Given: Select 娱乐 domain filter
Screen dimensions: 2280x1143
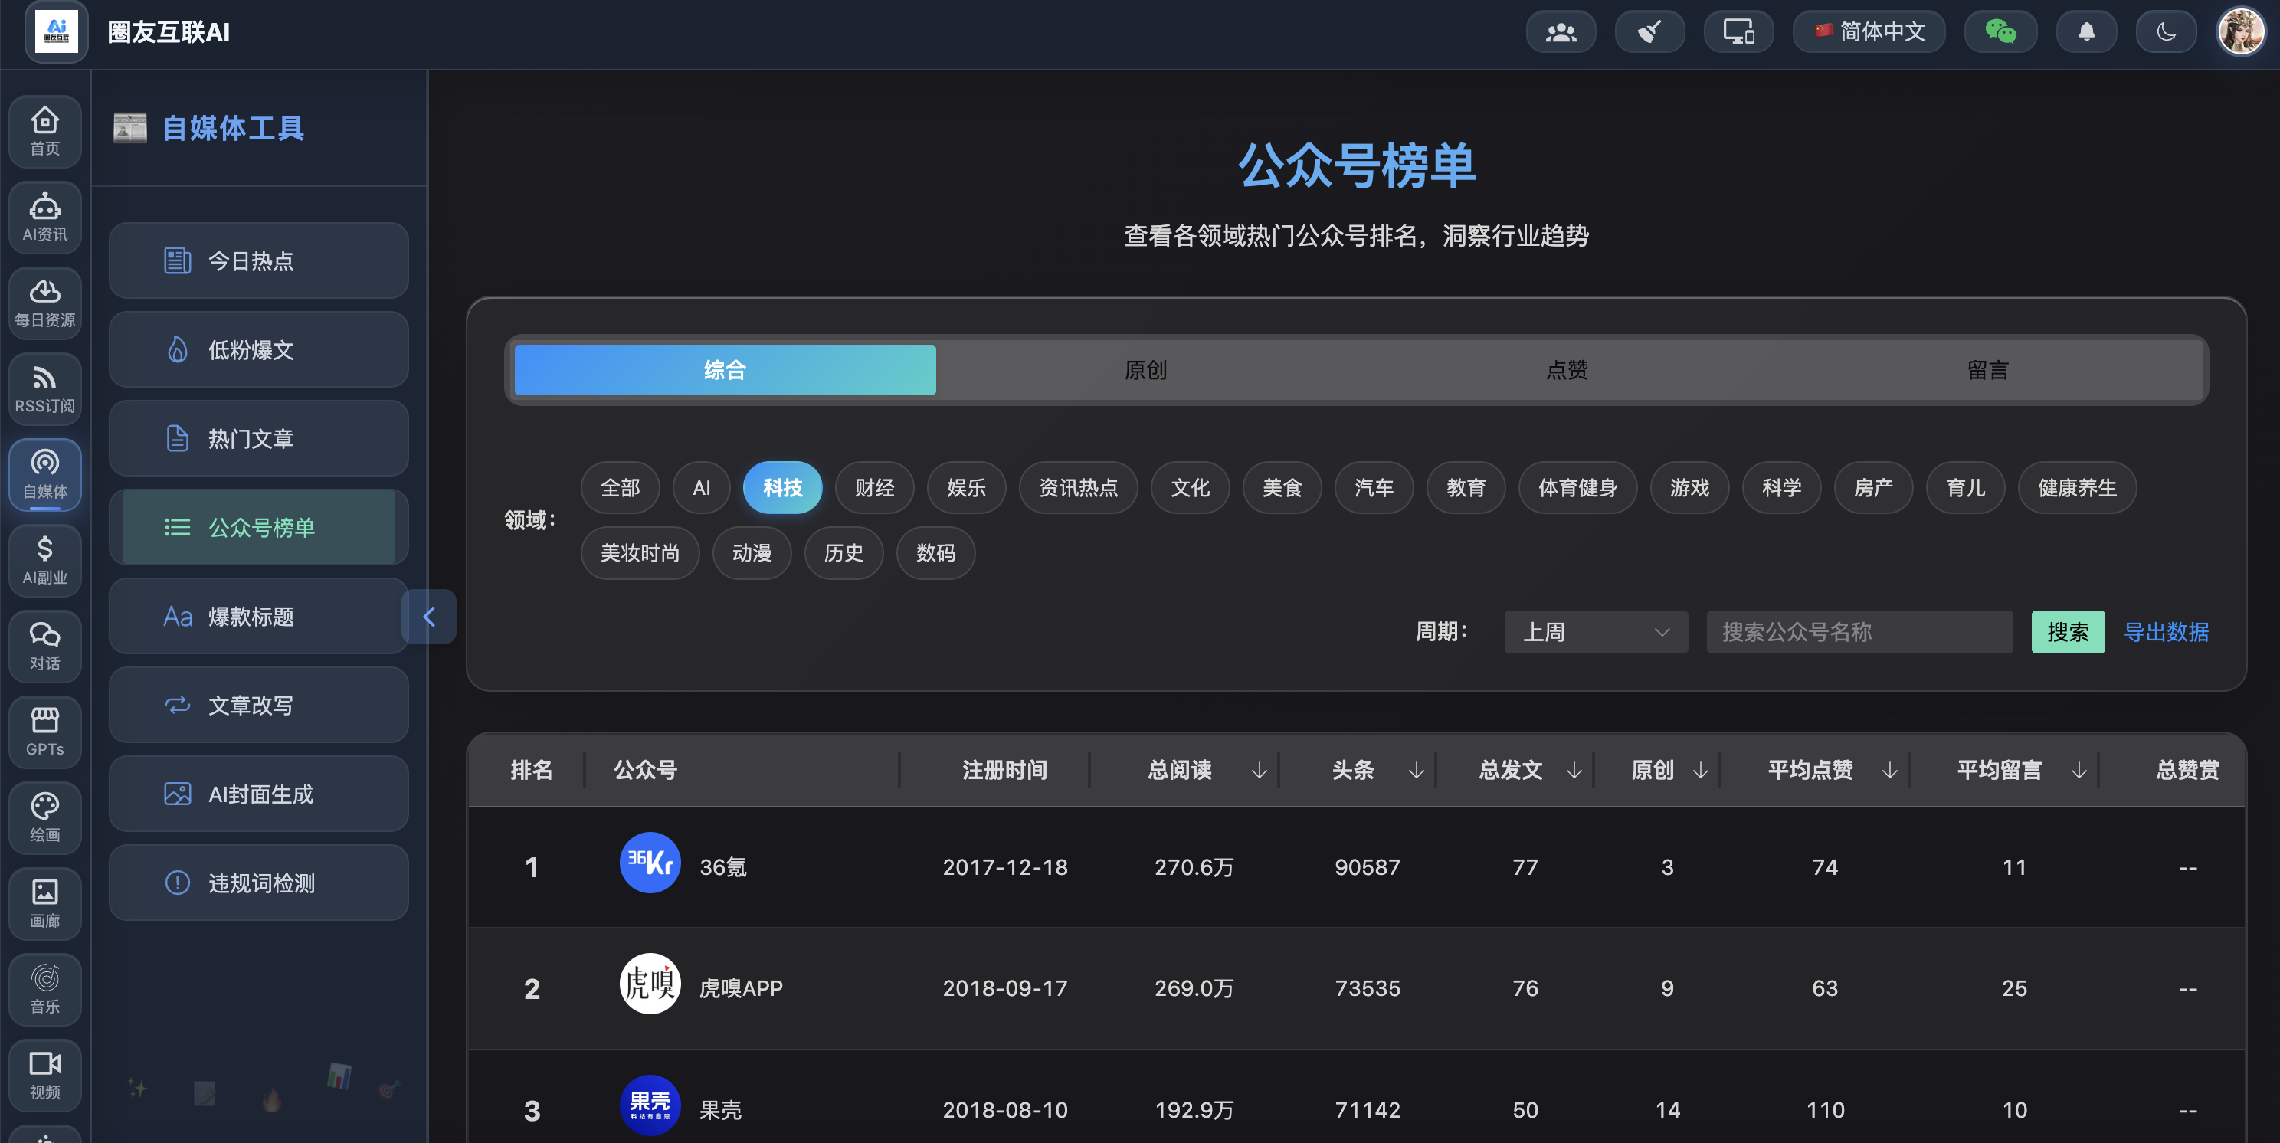Looking at the screenshot, I should tap(967, 488).
